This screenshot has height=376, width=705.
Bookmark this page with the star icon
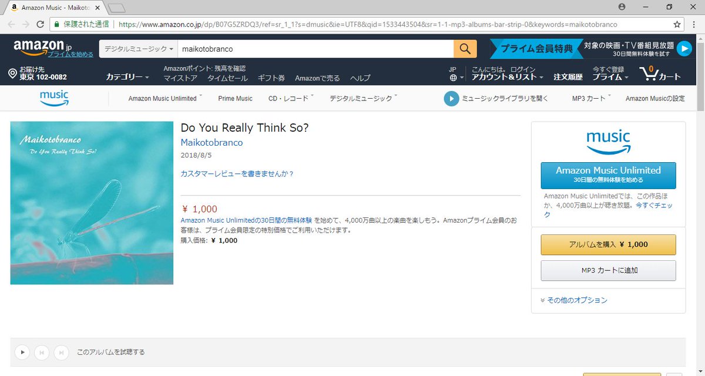(677, 25)
